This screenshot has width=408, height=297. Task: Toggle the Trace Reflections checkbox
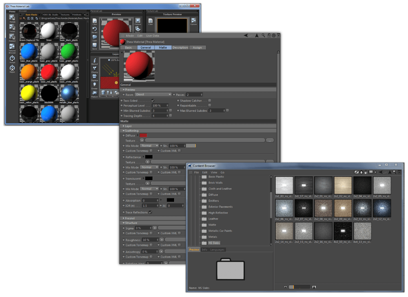point(151,212)
